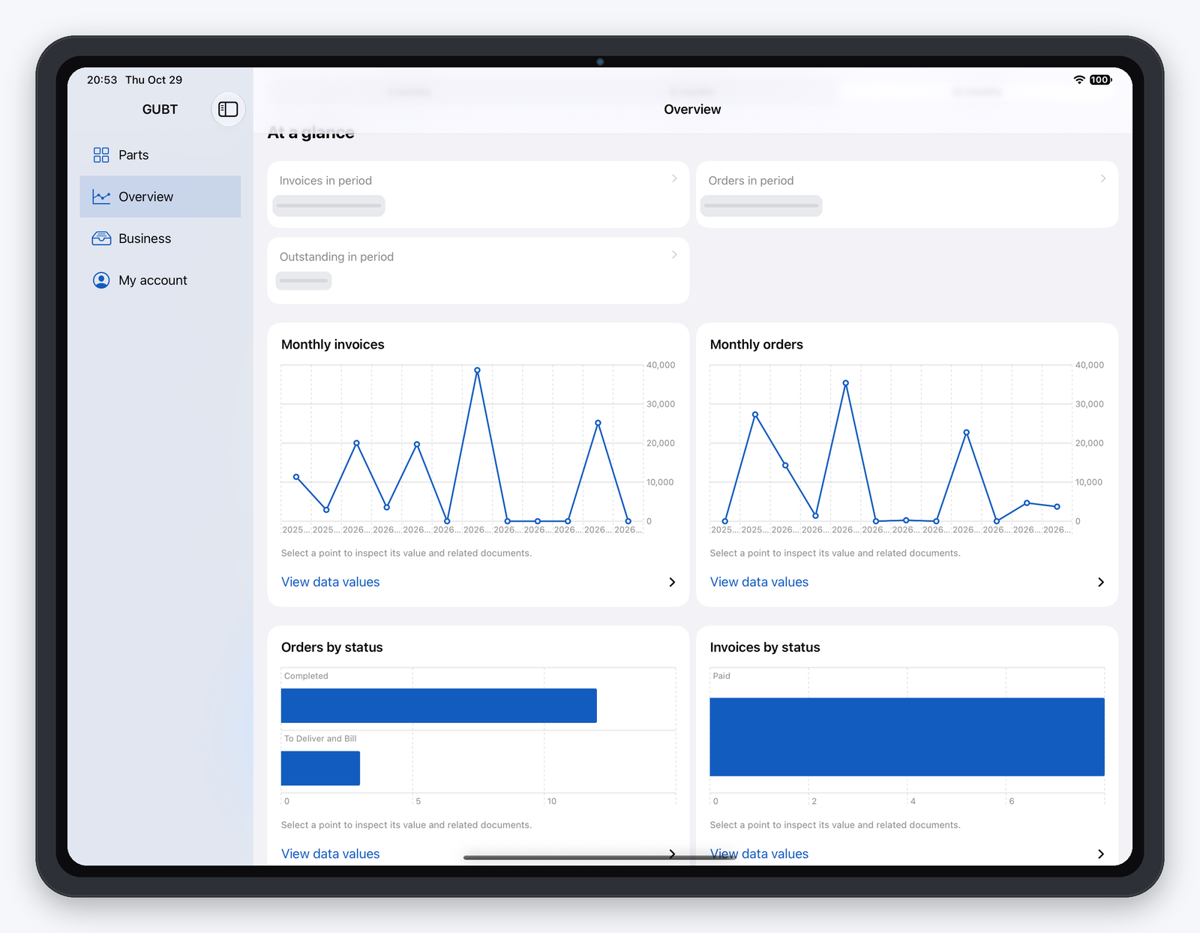
Task: Go to Business section
Action: click(160, 238)
